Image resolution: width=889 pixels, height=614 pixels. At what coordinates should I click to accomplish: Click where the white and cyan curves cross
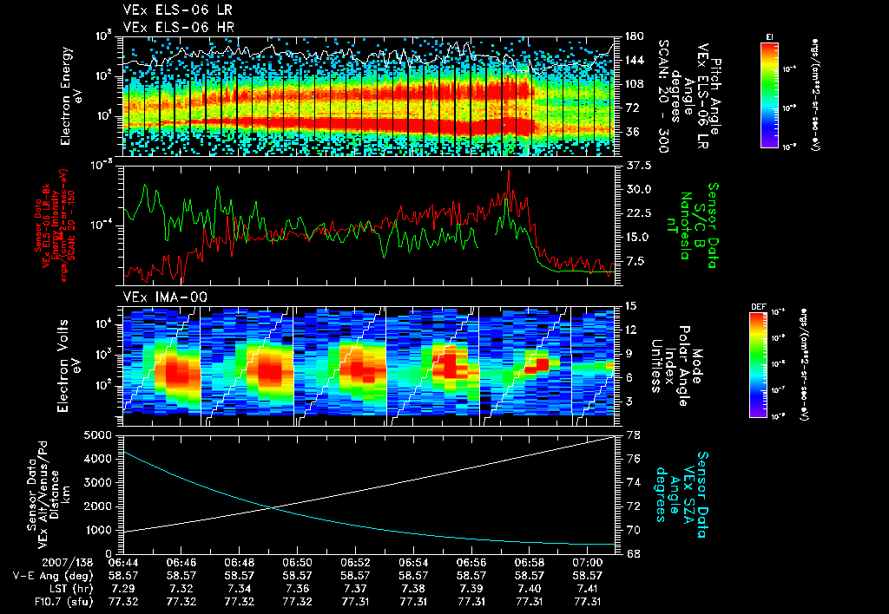click(x=273, y=507)
